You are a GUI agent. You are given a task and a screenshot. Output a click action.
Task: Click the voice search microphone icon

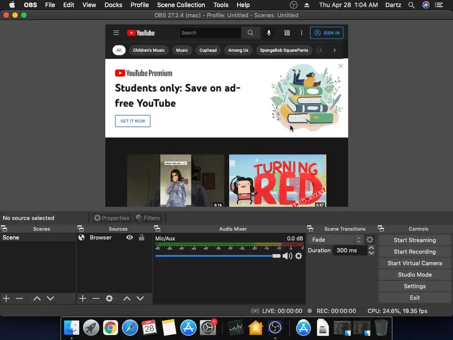tap(269, 33)
